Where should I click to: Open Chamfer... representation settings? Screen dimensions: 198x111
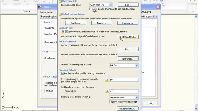click(75, 23)
